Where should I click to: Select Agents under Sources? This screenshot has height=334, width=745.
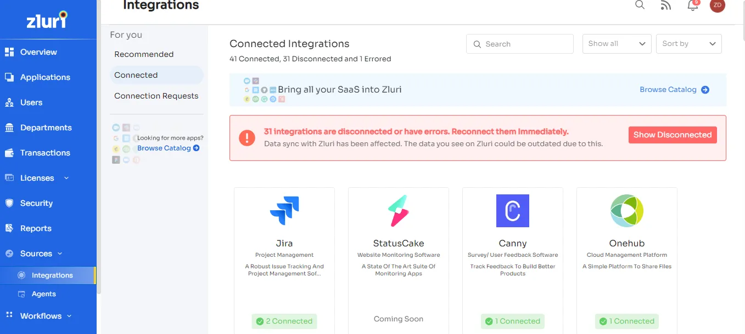(44, 294)
